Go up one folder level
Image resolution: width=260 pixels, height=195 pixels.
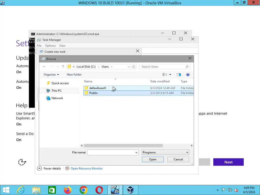63,67
